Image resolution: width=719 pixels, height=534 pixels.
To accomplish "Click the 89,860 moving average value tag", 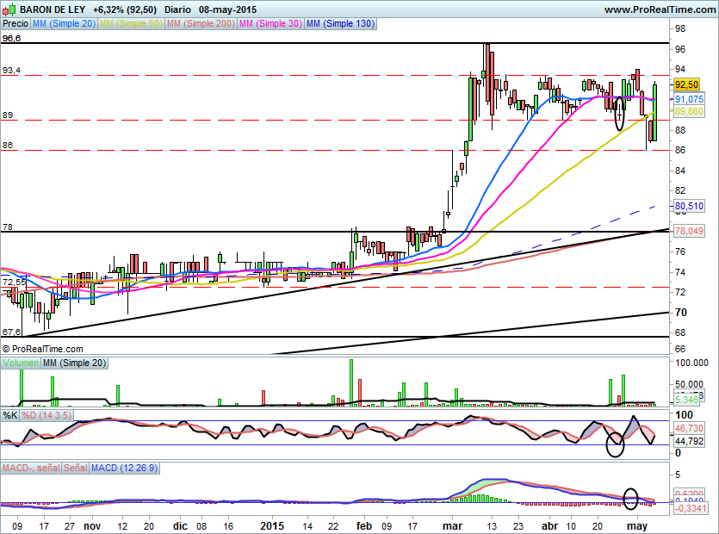I will 689,111.
